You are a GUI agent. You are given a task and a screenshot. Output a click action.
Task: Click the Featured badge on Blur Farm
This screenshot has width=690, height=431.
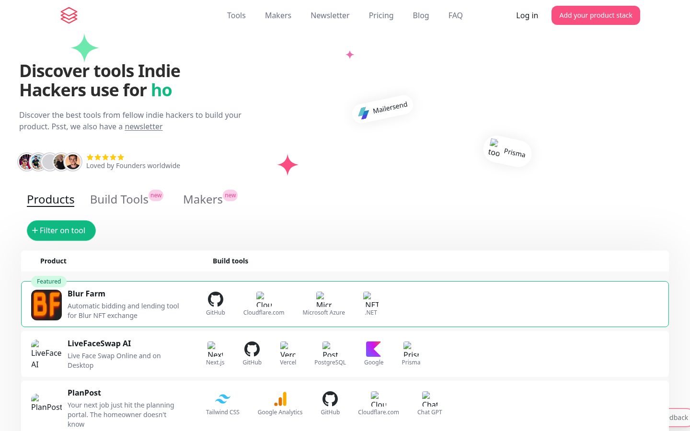click(x=49, y=281)
